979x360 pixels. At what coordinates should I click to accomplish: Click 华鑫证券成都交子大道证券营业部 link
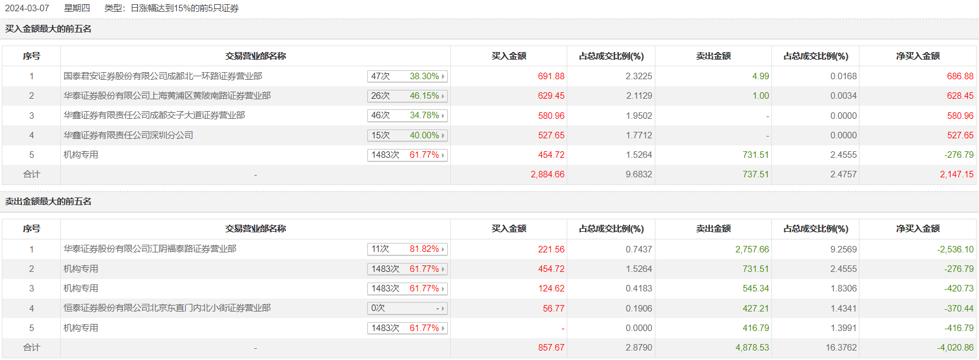[154, 115]
